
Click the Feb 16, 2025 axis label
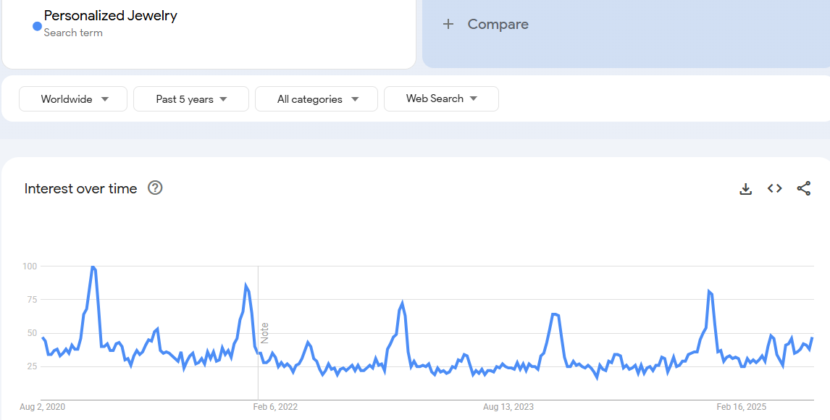tap(740, 407)
